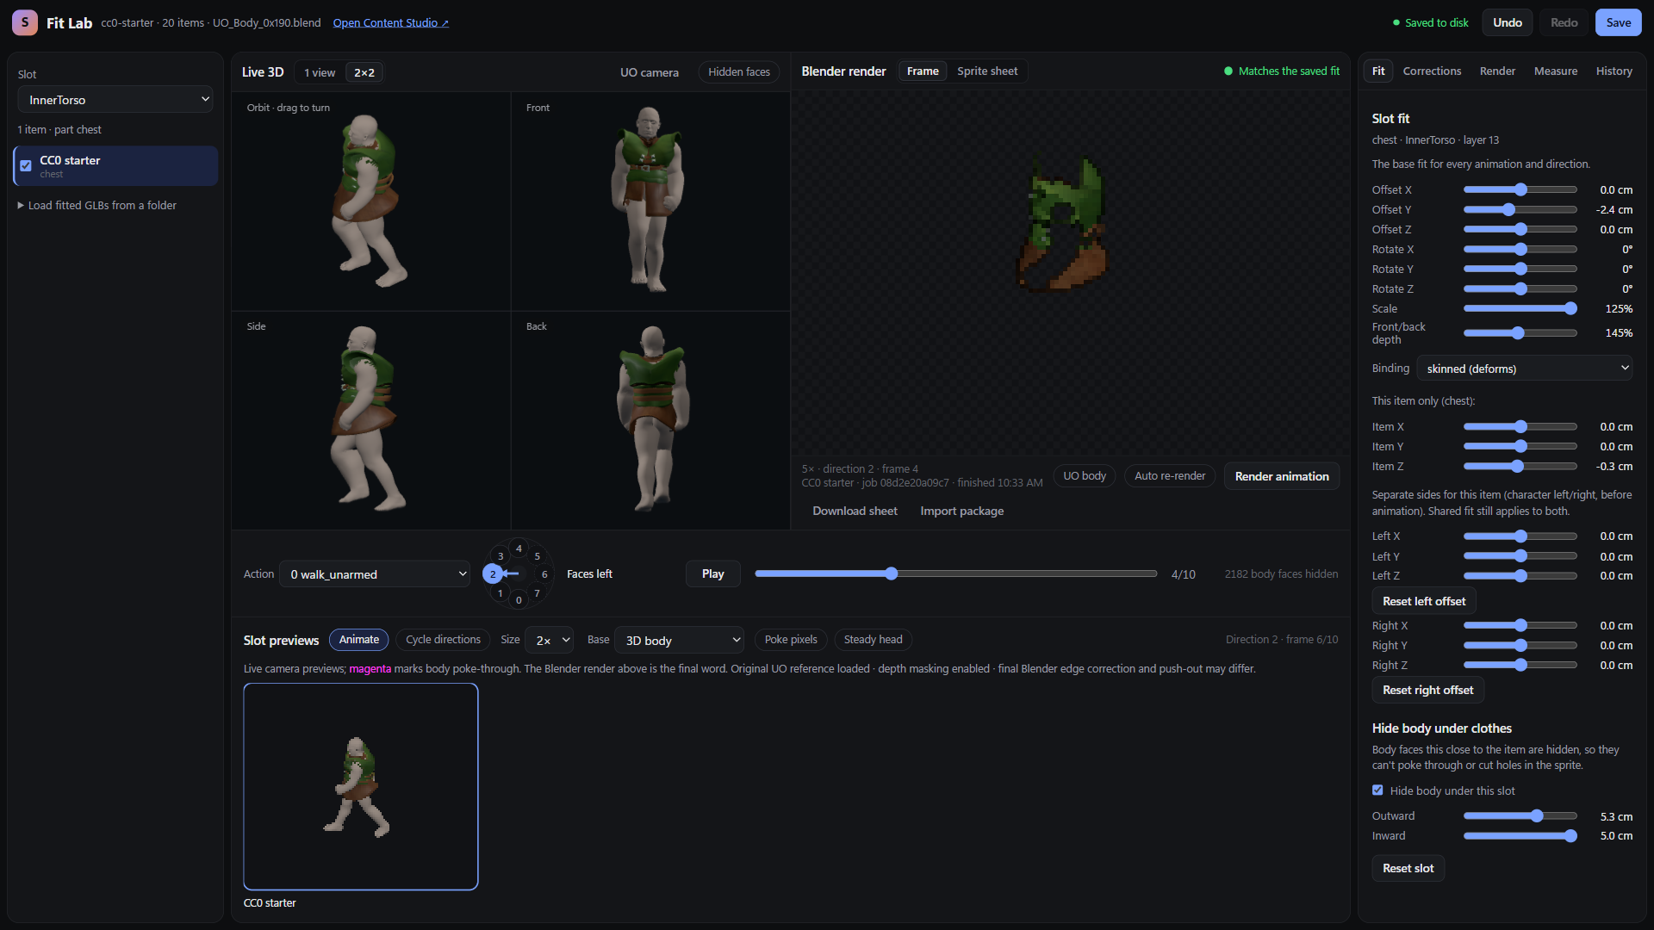
Task: Switch Live 3D to 1 view
Action: pos(320,72)
